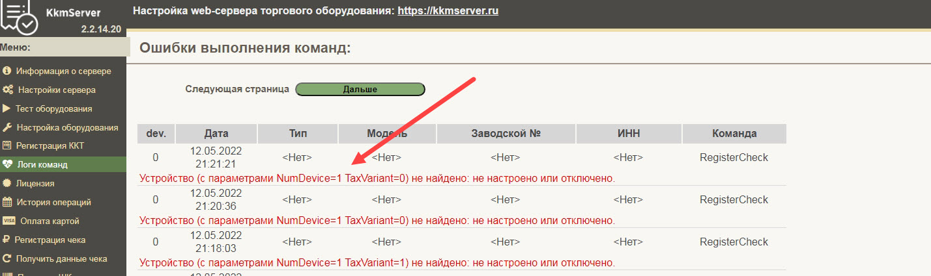Click Тип <Нет> cell in 21:18:03 row
Screen dimensions: 931x276
(297, 242)
